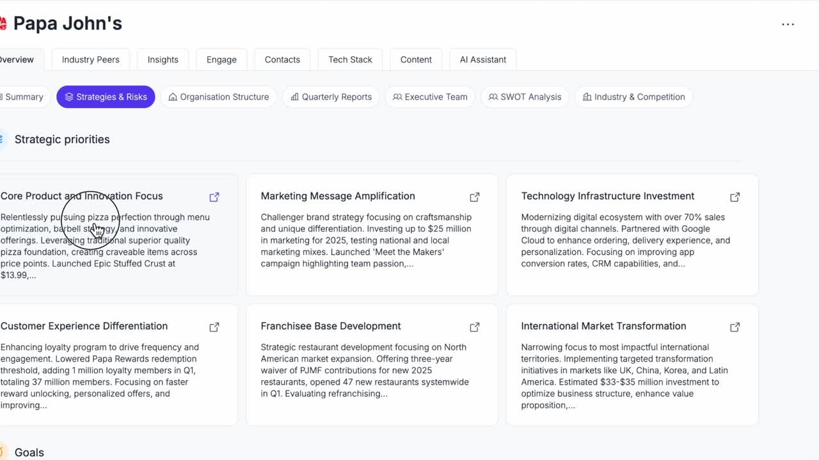Select the Summary pill
Image resolution: width=819 pixels, height=460 pixels.
click(x=24, y=97)
